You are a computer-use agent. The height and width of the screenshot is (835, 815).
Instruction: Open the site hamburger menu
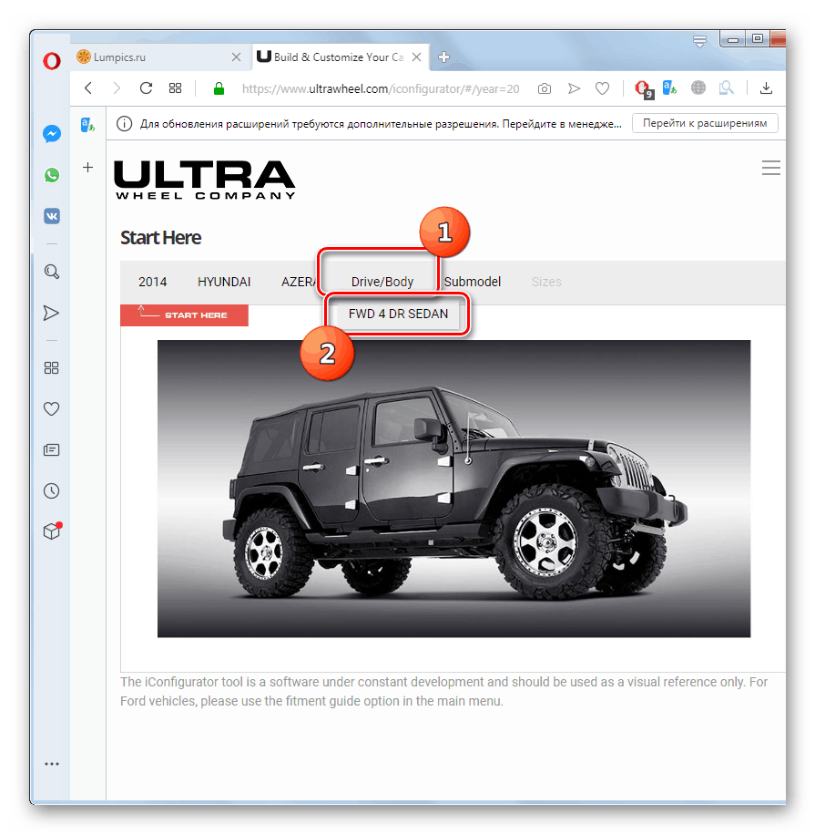point(770,168)
